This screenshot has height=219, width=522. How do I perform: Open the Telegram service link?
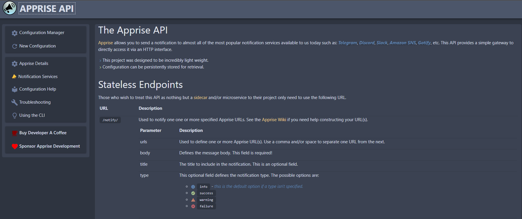pos(348,43)
